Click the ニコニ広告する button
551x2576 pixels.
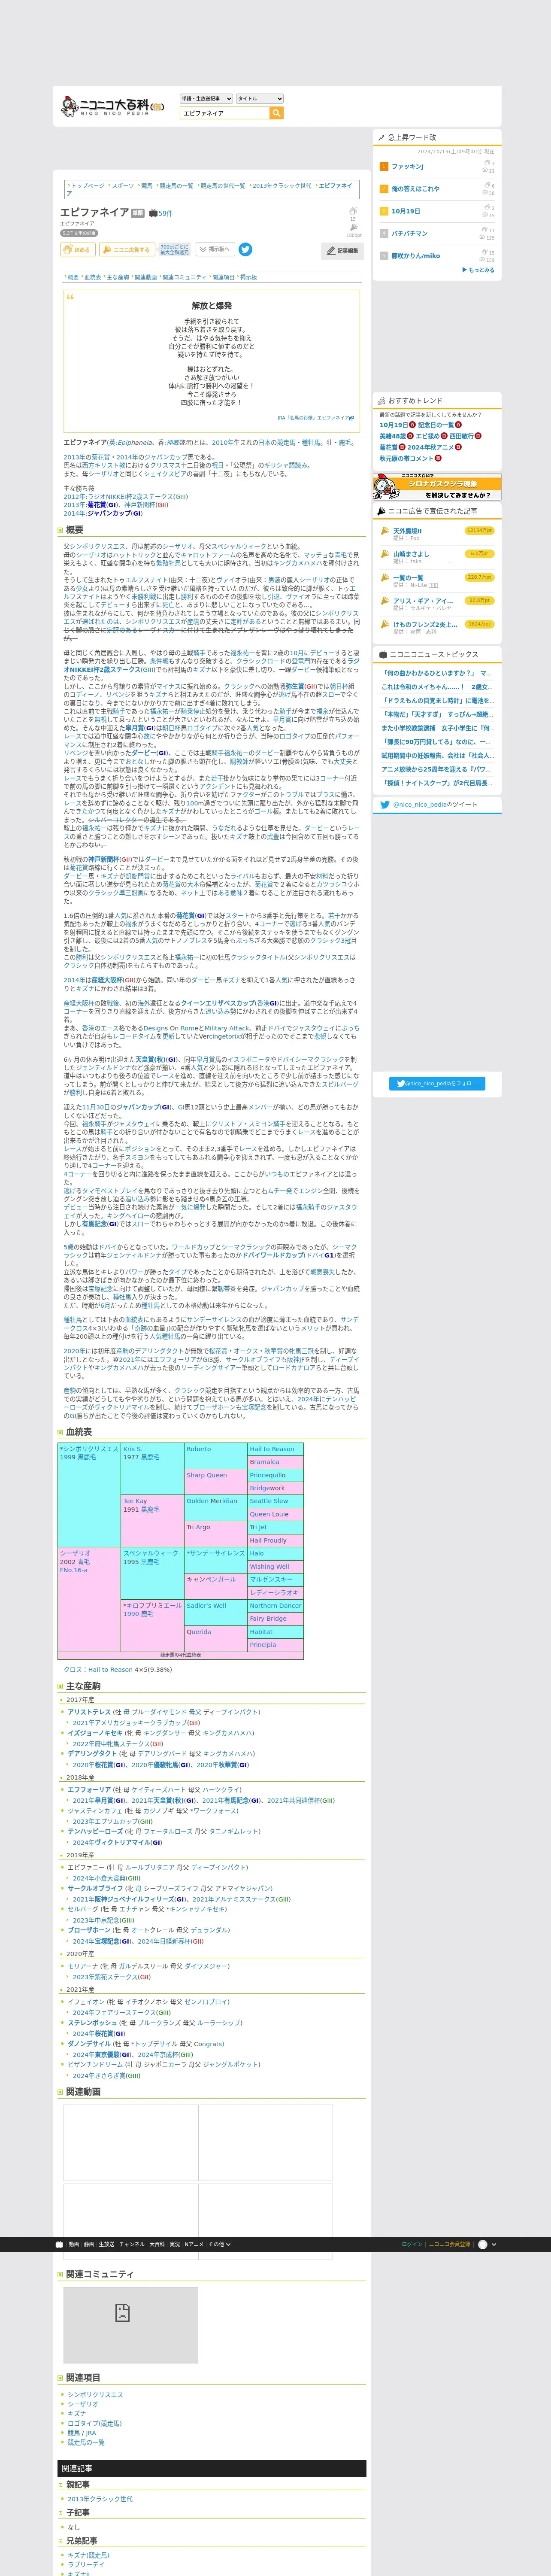127,250
